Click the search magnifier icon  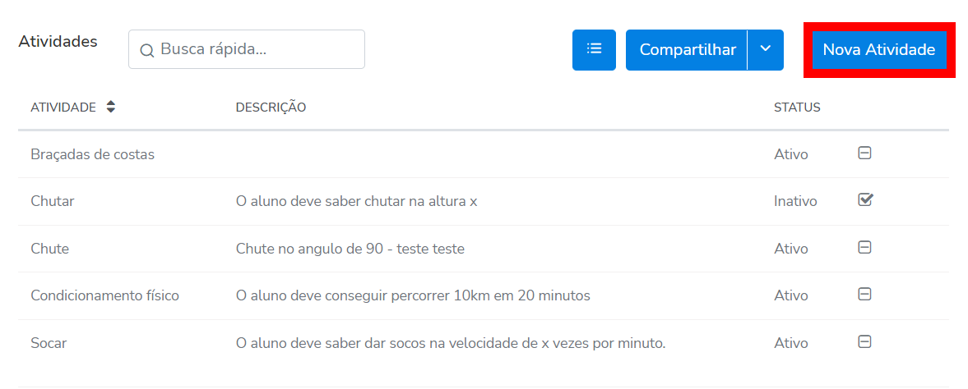(147, 50)
